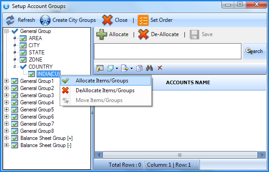Expand the General Group2 node
This screenshot has width=269, height=172.
[x=6, y=88]
